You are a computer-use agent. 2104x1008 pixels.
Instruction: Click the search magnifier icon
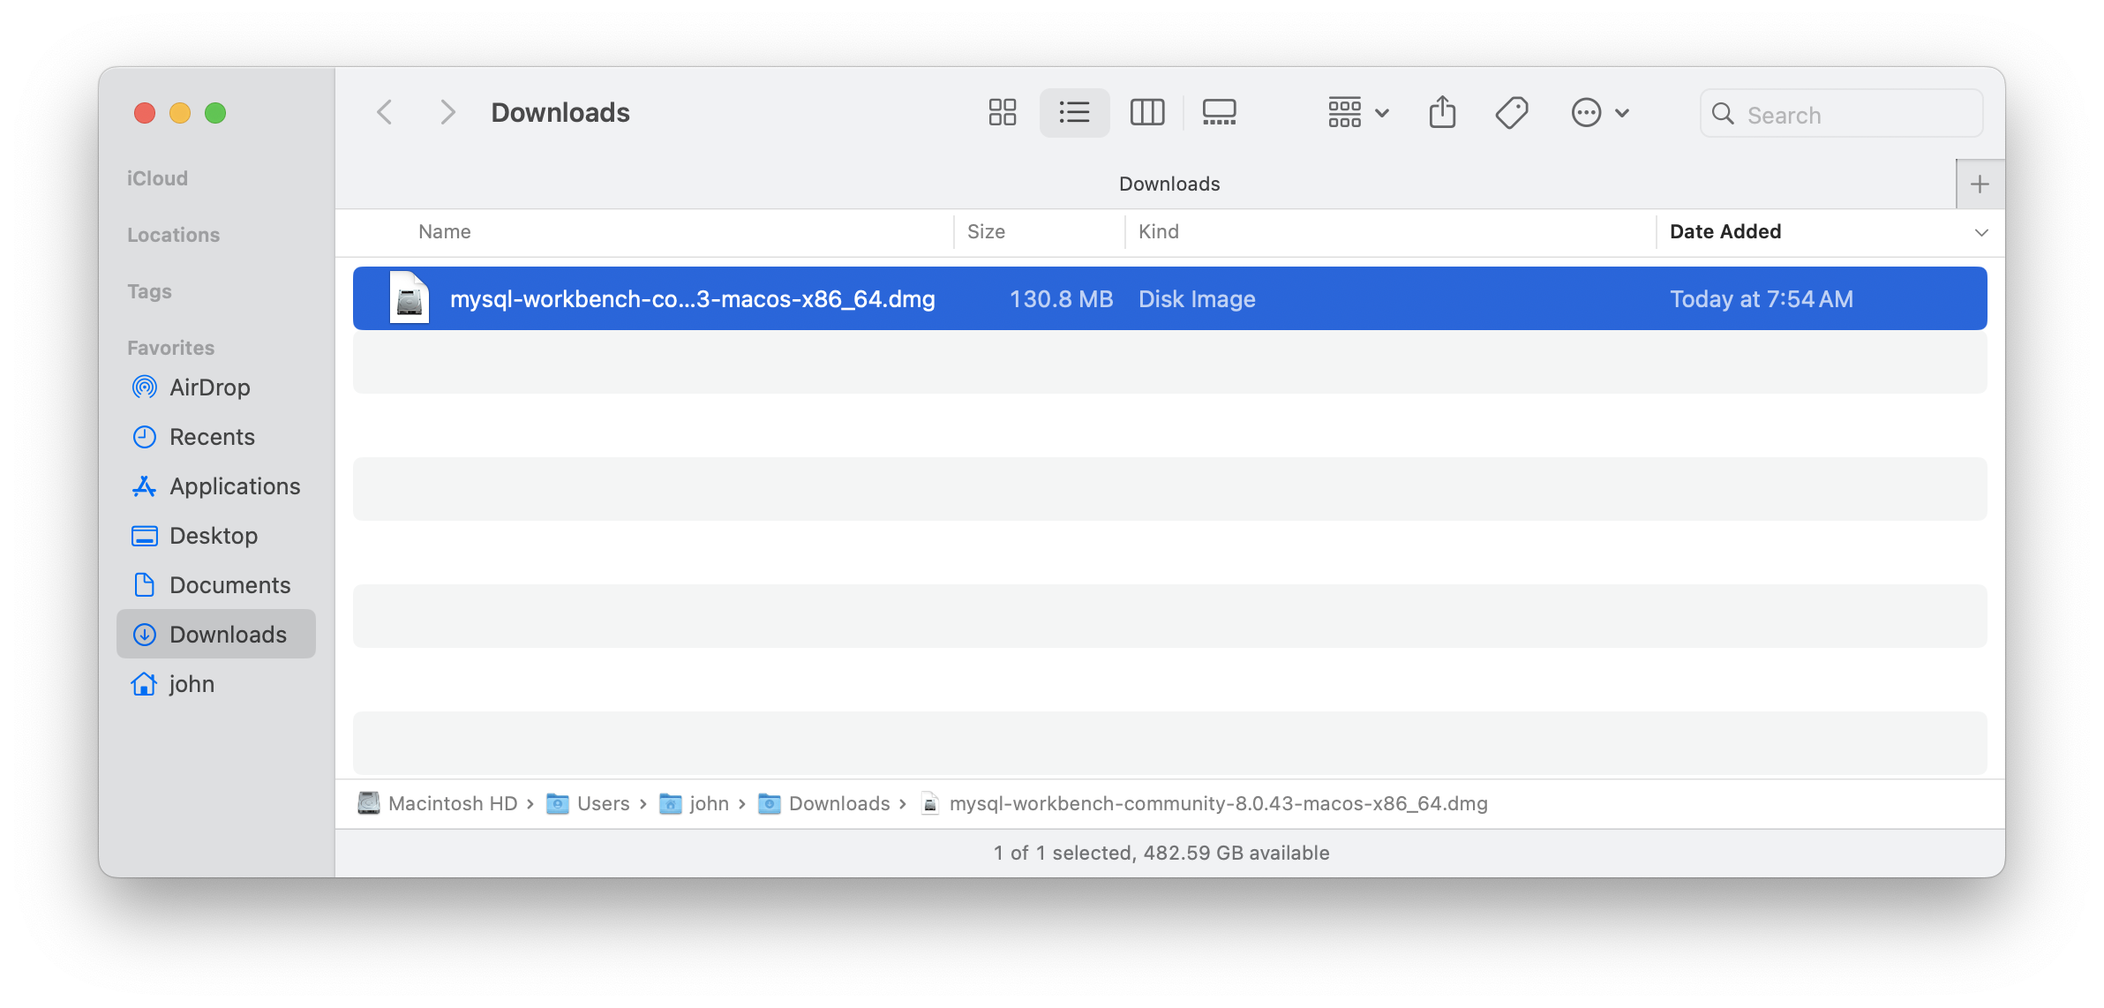[1723, 114]
